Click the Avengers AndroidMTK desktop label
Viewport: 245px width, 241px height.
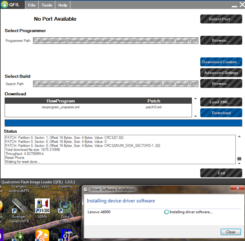(19, 189)
